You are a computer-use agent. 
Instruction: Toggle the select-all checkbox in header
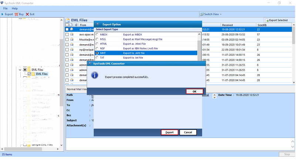[x=67, y=25]
